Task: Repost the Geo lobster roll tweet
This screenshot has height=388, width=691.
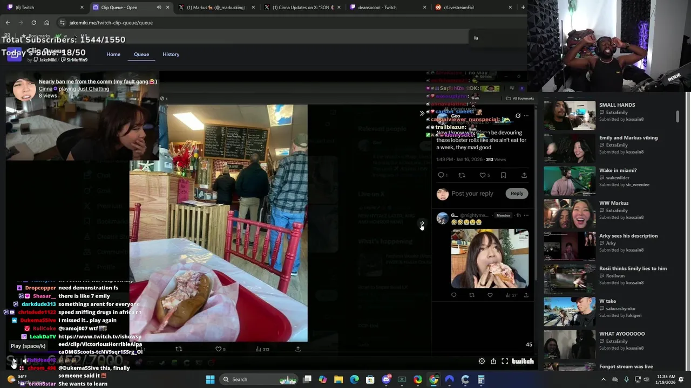Action: point(462,175)
